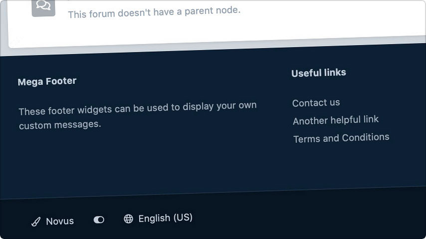Open the Contact us link
Image resolution: width=426 pixels, height=239 pixels.
[x=316, y=103]
